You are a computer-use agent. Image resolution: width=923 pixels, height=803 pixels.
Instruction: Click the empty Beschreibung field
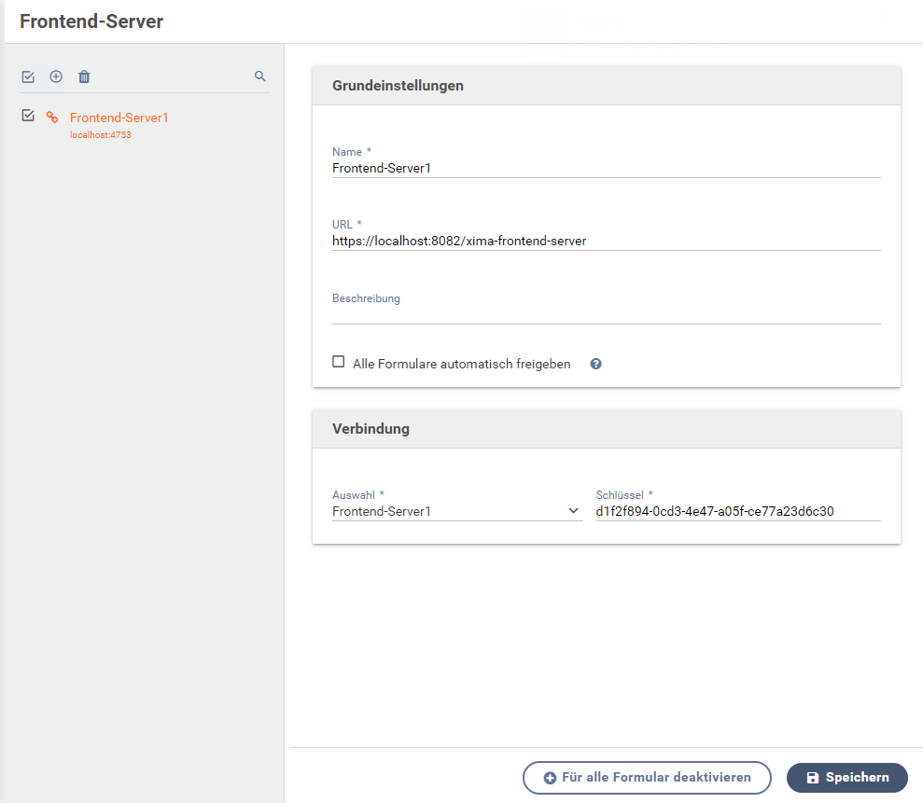607,314
